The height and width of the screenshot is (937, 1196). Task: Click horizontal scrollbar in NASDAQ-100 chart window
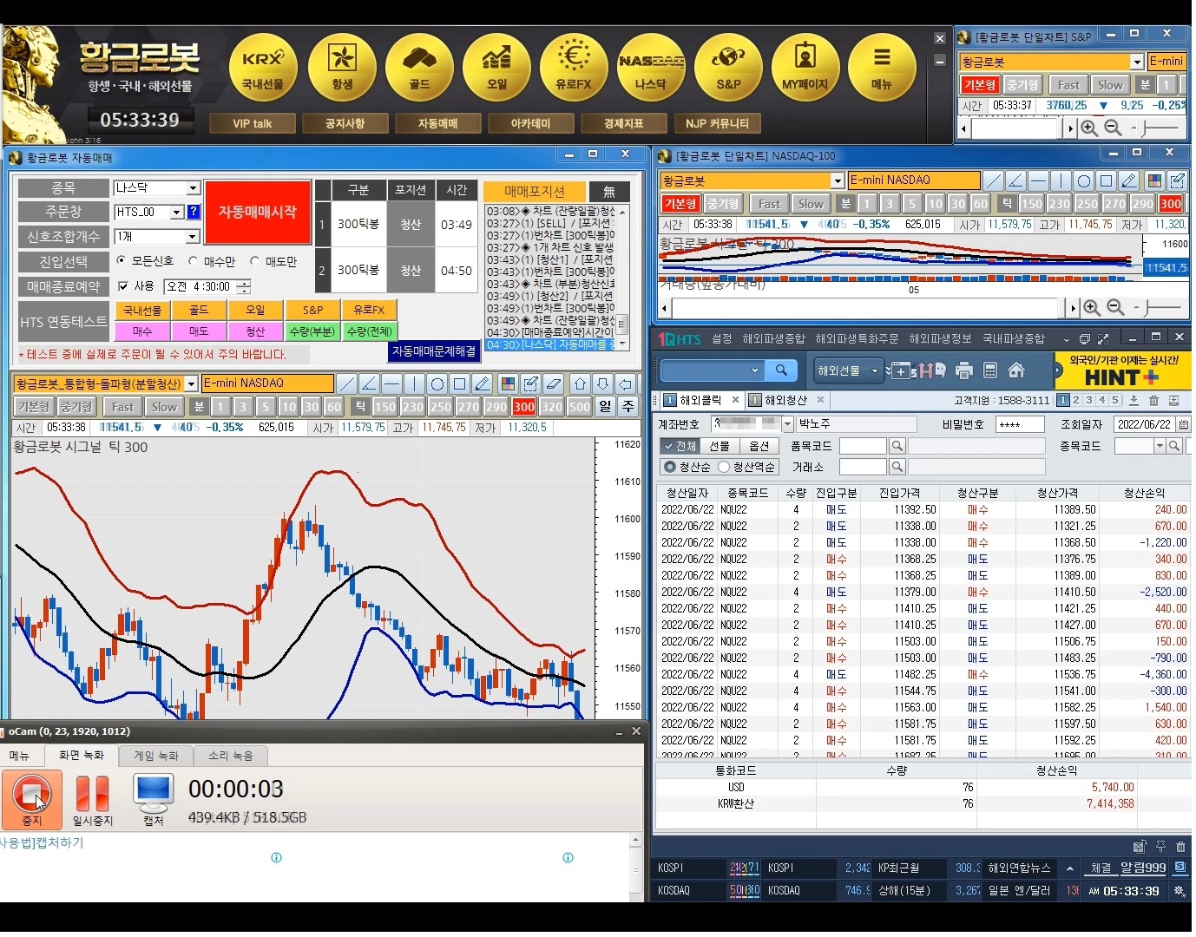coord(868,307)
